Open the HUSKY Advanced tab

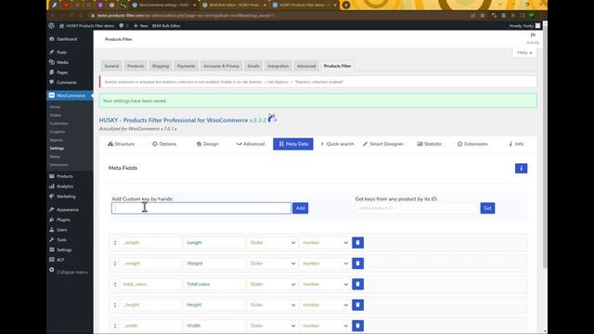pos(251,144)
